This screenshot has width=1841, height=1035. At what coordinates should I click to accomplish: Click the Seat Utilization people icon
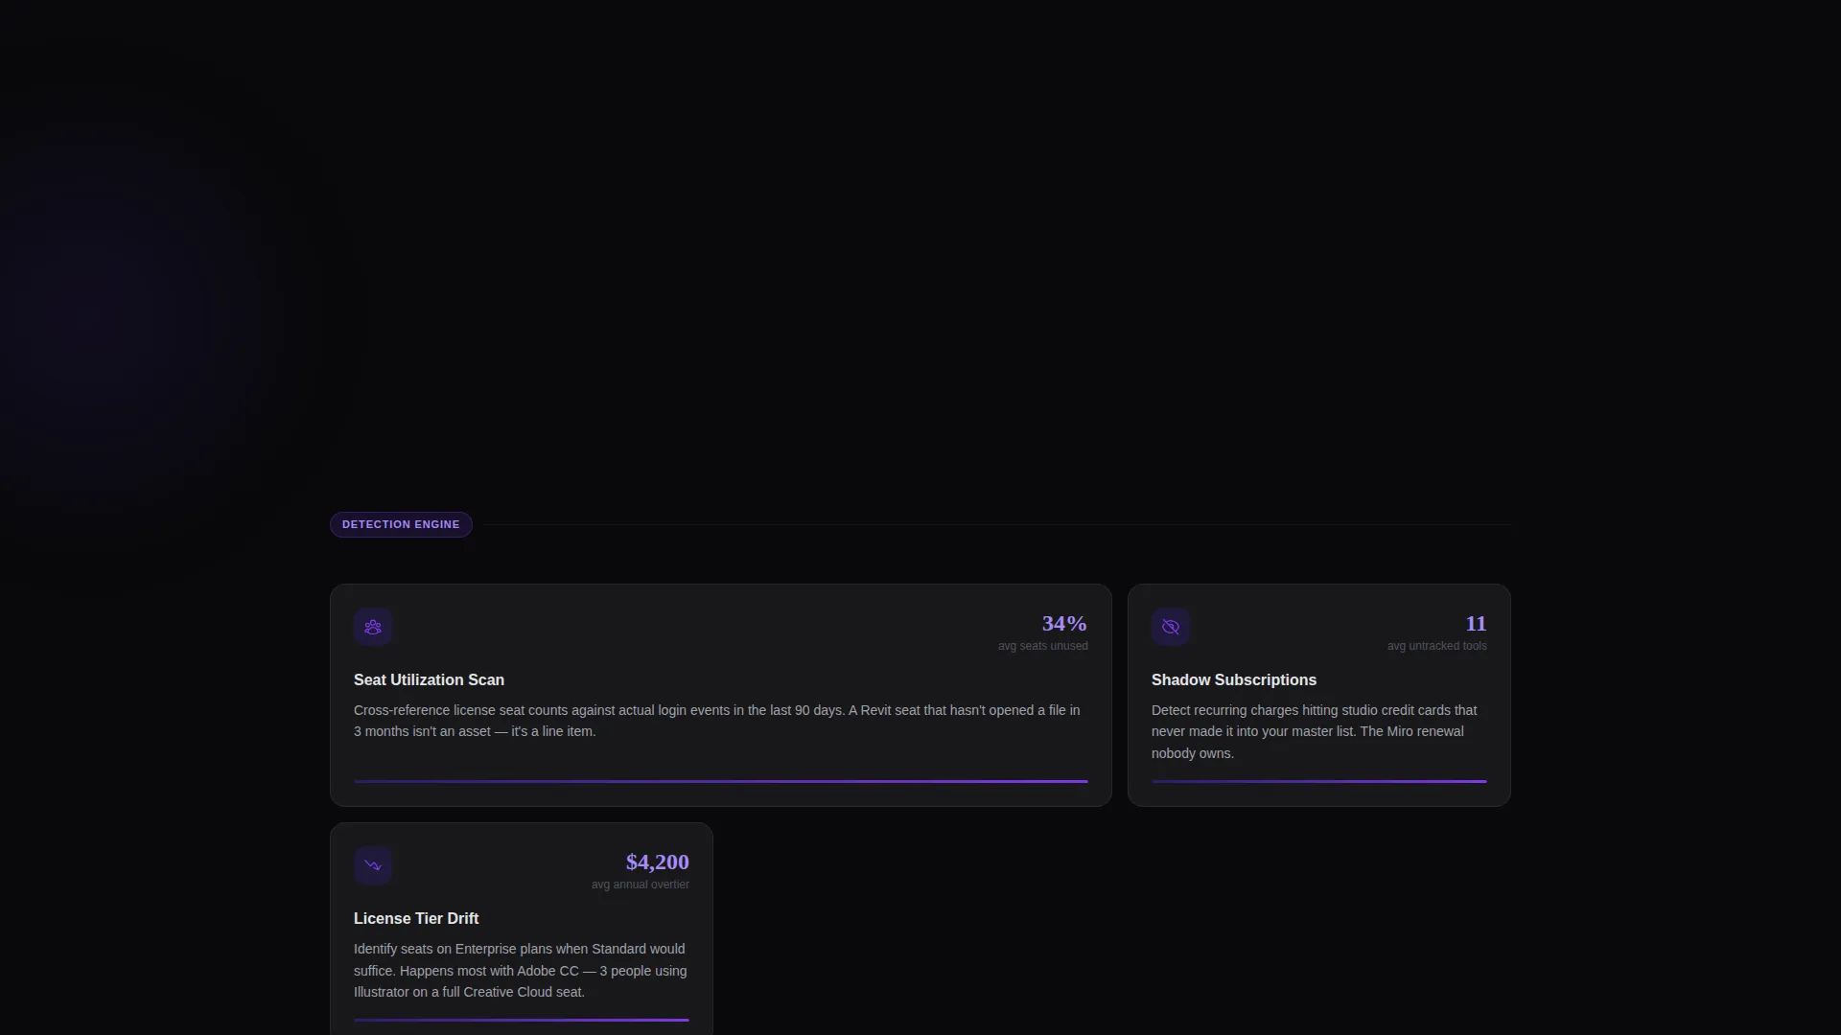click(373, 627)
